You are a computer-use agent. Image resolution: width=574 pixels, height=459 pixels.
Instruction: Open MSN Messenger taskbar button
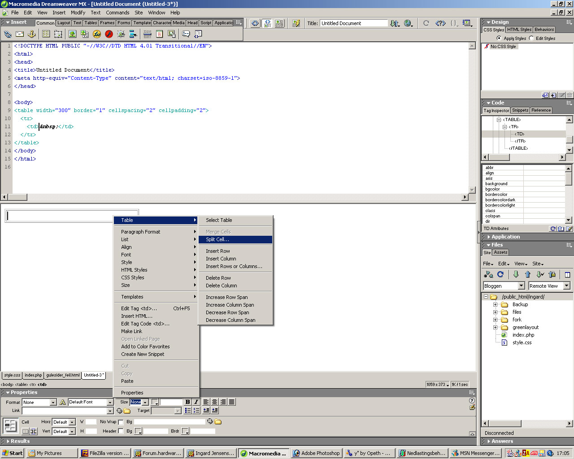click(x=476, y=453)
